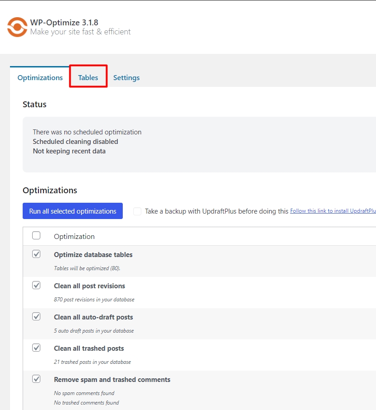This screenshot has height=410, width=376.
Task: Click the 'WP-Optimize 3.1.8' title text
Action: pyautogui.click(x=64, y=23)
